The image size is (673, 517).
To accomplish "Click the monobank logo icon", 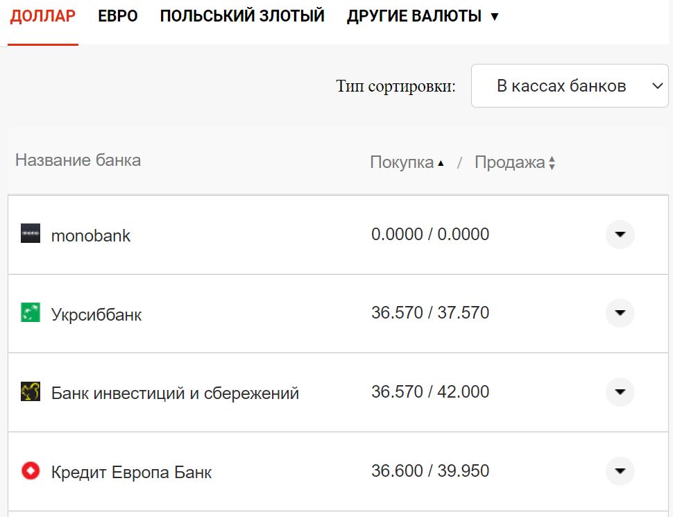I will click(31, 234).
